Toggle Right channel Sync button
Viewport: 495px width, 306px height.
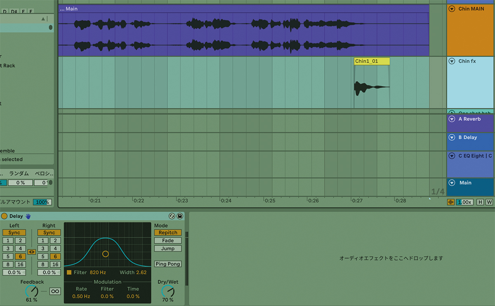click(49, 233)
